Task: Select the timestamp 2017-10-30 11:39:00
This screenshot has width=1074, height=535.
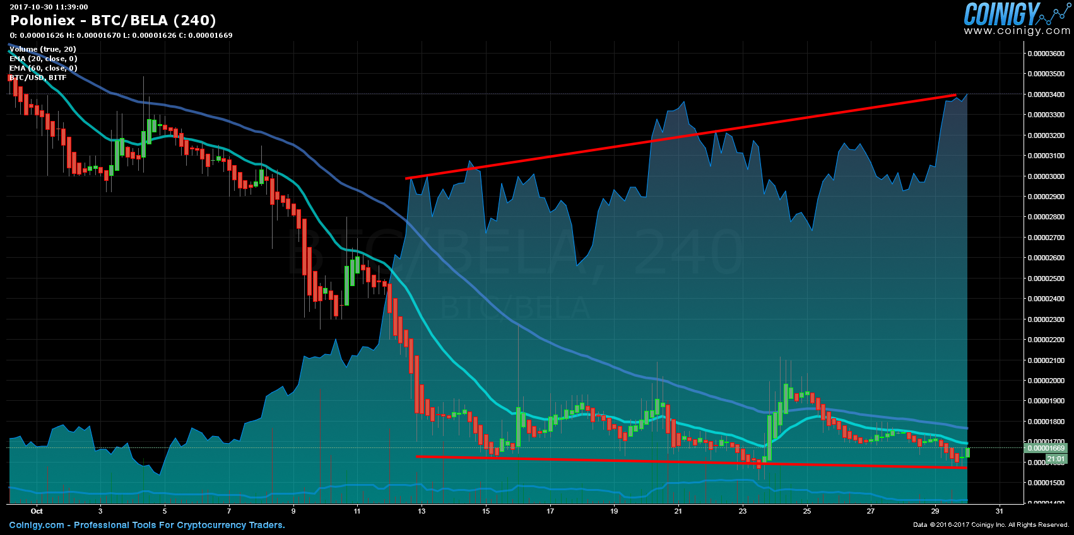Action: pyautogui.click(x=49, y=7)
